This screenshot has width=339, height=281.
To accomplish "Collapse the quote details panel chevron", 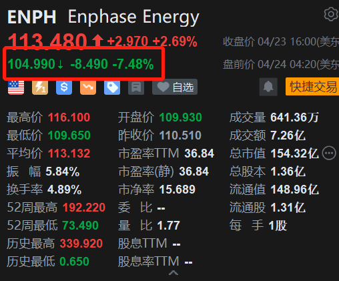I will (x=174, y=273).
